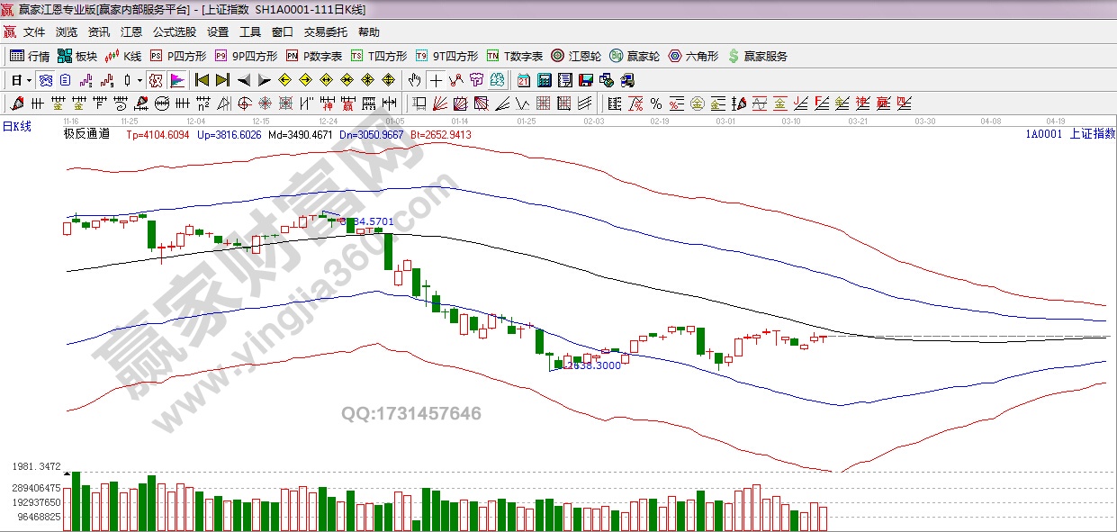The image size is (1117, 532).
Task: Click the 极反通道 indicator label
Action: coord(86,134)
